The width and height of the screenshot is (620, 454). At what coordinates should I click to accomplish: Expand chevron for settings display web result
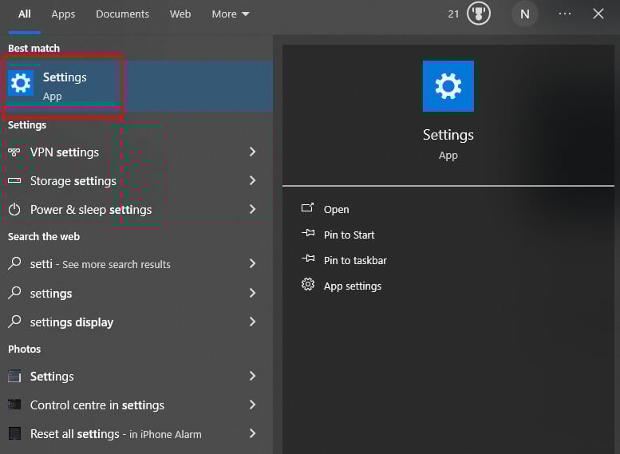[x=252, y=322]
